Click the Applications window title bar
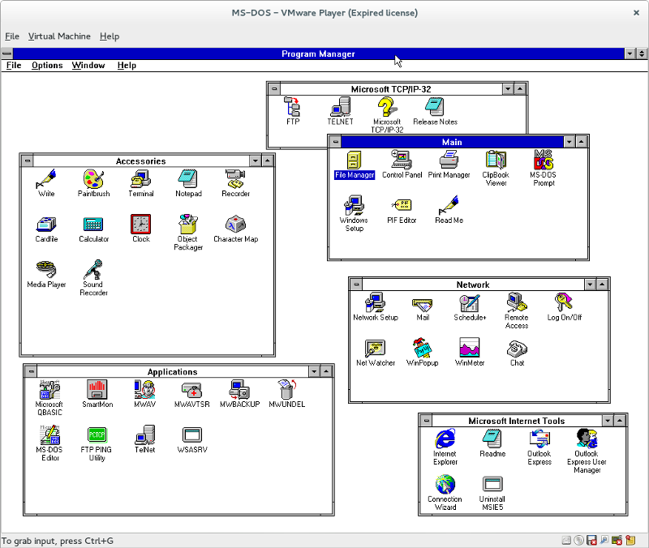Image resolution: width=649 pixels, height=548 pixels. tap(172, 372)
